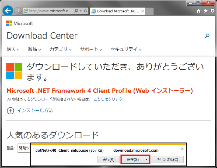
Task: Expand the plus icon beside インストール方法
Action: [11, 111]
